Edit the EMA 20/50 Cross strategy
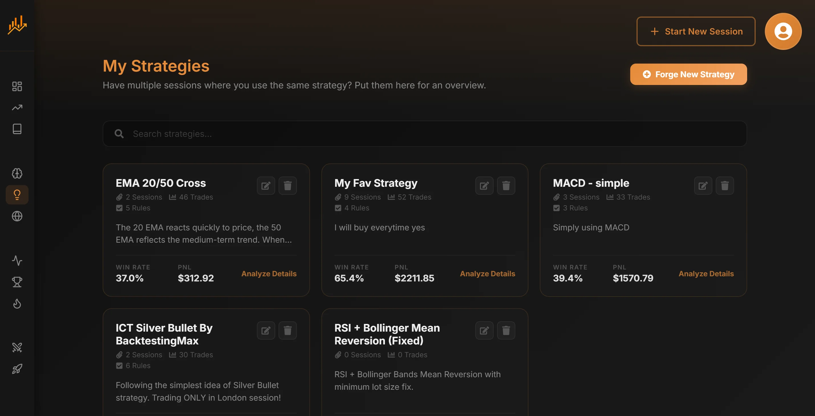 [266, 185]
